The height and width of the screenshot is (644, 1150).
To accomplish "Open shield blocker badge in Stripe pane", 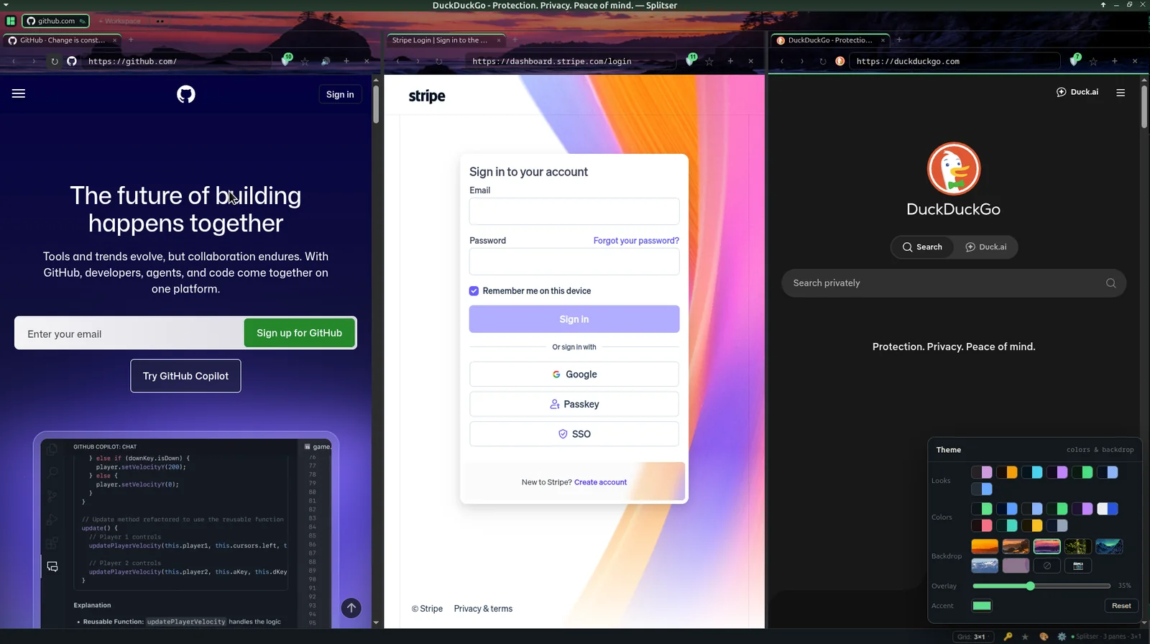I will click(x=691, y=60).
